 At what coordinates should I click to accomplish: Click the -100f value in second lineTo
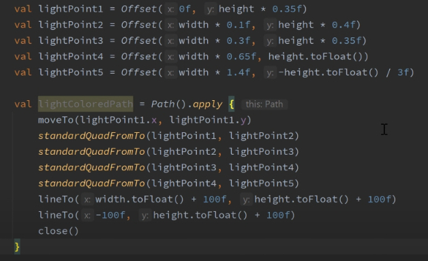point(110,215)
